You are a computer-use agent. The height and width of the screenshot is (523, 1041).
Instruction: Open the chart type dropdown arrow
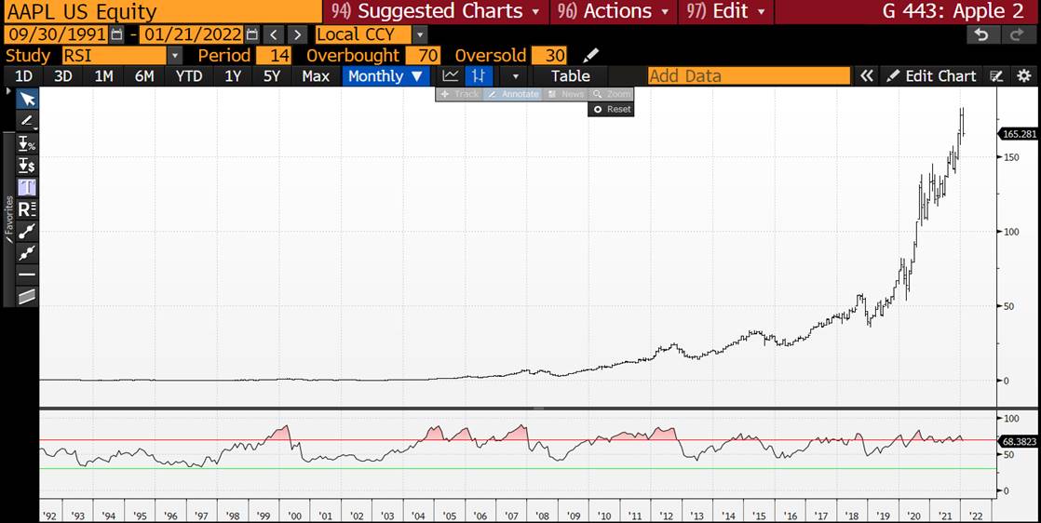(515, 76)
